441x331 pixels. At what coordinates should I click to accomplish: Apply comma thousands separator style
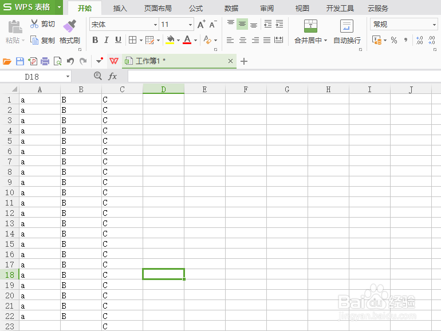[x=405, y=40]
